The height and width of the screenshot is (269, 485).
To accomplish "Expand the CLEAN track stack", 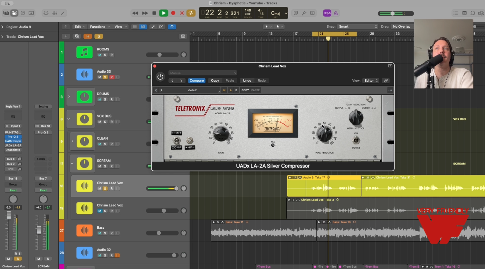I will (72, 141).
